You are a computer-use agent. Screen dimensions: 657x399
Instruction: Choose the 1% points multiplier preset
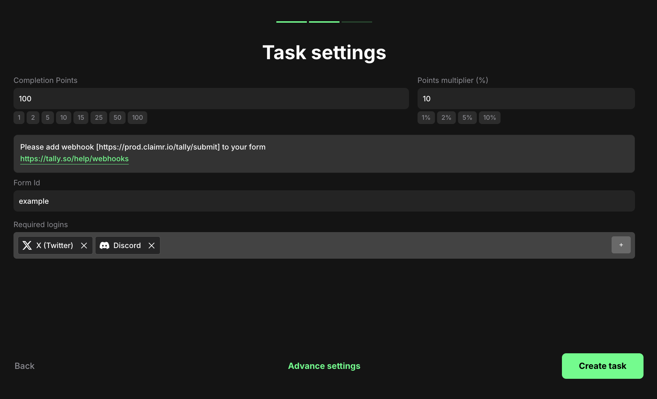point(426,118)
